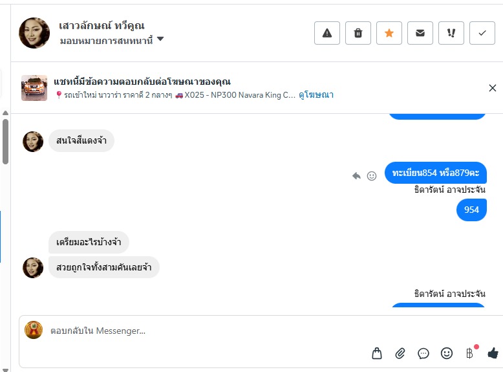Click the priority exclamation mark icon
The width and height of the screenshot is (503, 372).
pos(451,33)
